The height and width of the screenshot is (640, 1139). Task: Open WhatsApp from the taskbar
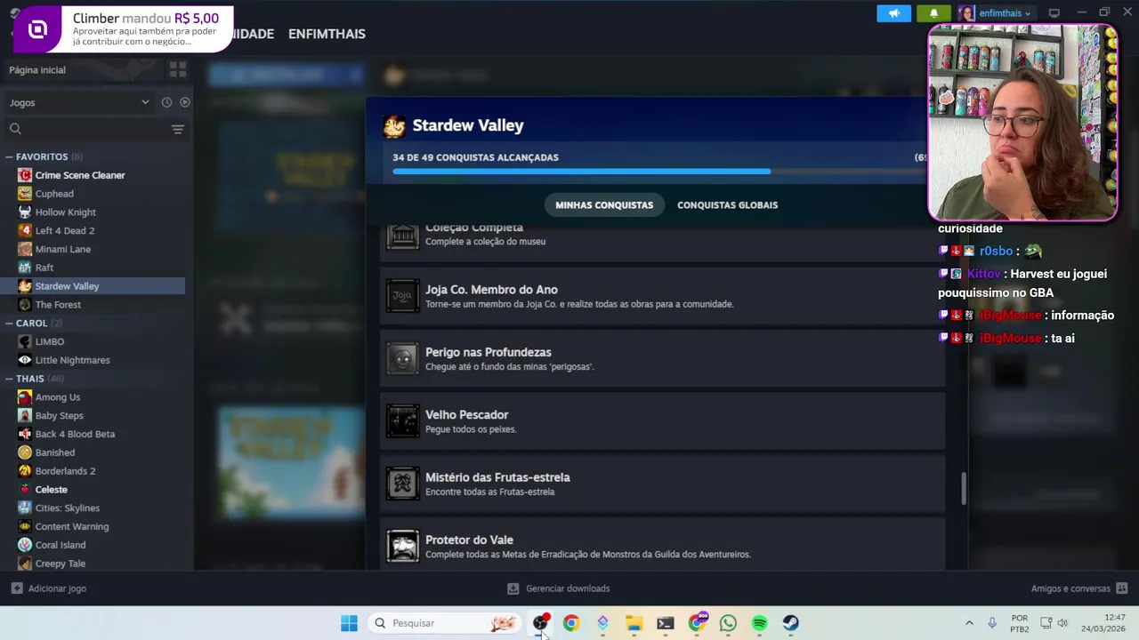[x=728, y=623]
